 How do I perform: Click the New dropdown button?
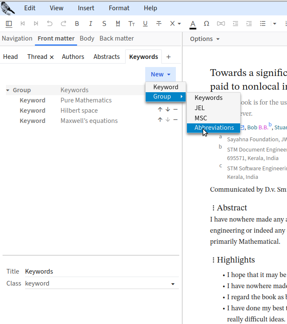160,74
